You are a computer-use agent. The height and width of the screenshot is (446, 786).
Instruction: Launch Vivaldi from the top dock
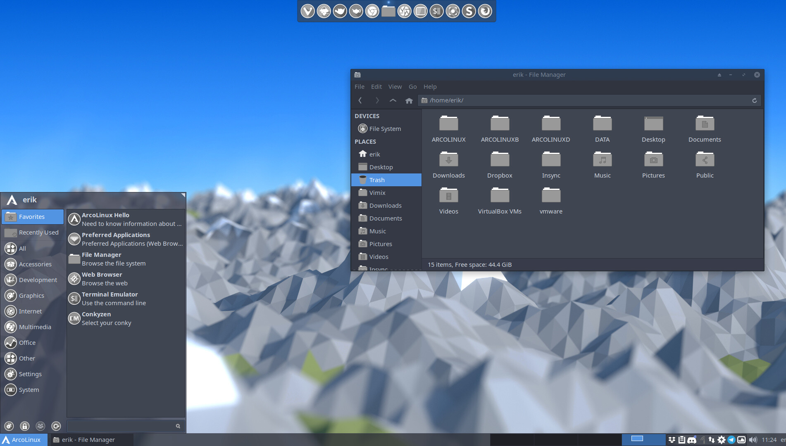pyautogui.click(x=307, y=11)
